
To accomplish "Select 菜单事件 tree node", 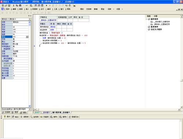I will click(x=154, y=27).
